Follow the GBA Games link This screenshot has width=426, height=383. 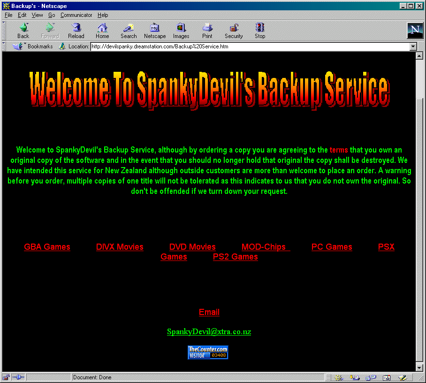click(x=47, y=247)
